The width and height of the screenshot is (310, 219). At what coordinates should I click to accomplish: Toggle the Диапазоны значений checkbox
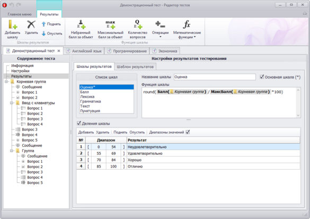[188, 132]
